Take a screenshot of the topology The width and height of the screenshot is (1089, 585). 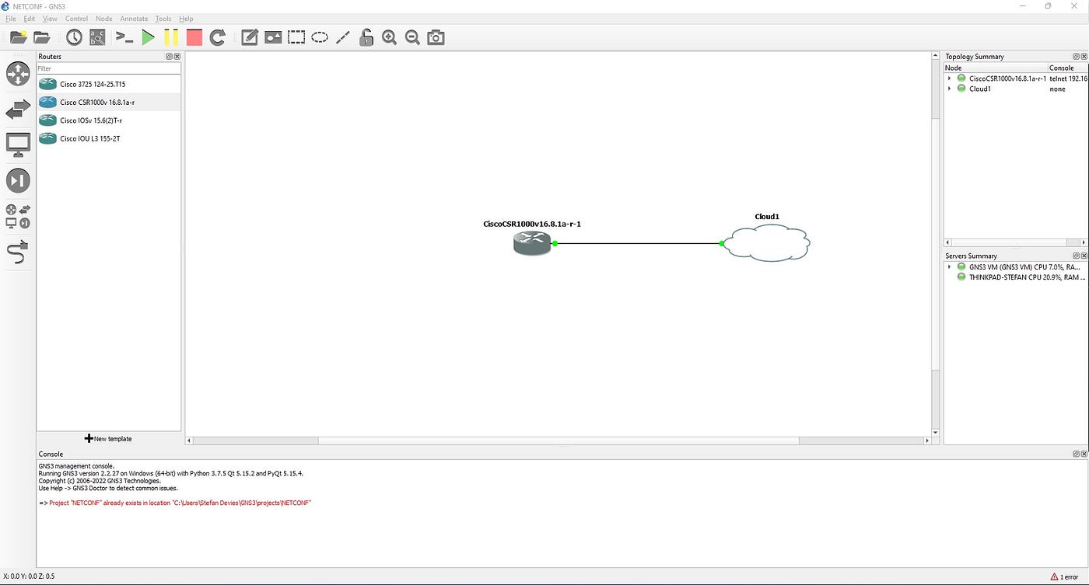[436, 37]
